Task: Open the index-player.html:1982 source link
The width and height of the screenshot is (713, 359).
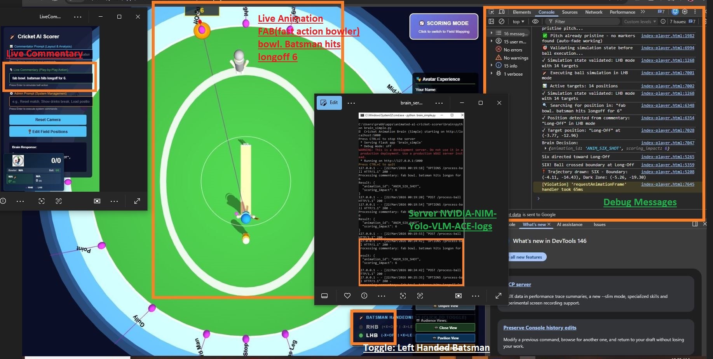Action: point(668,36)
